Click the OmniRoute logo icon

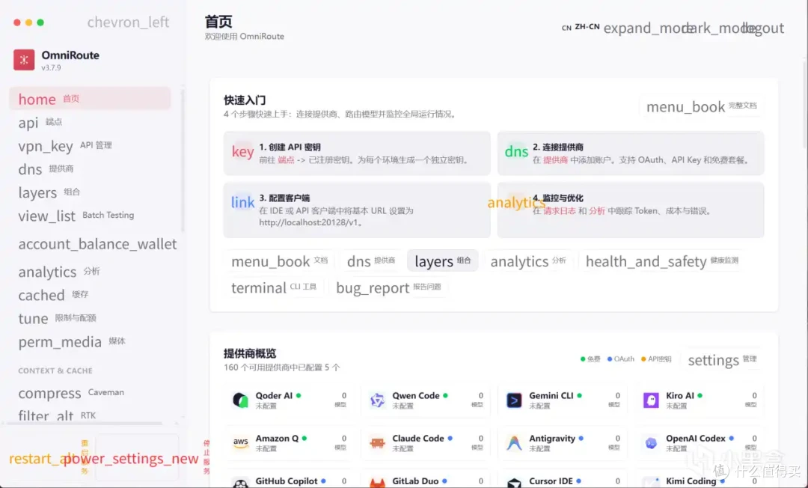pyautogui.click(x=24, y=60)
